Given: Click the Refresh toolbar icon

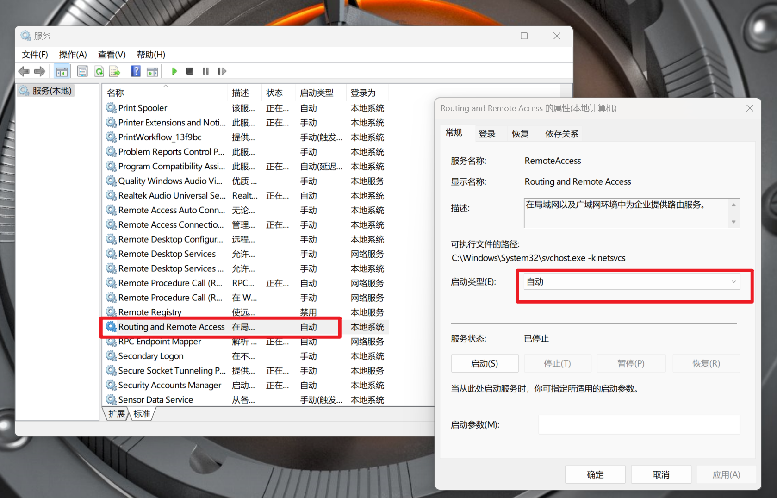Looking at the screenshot, I should tap(99, 71).
